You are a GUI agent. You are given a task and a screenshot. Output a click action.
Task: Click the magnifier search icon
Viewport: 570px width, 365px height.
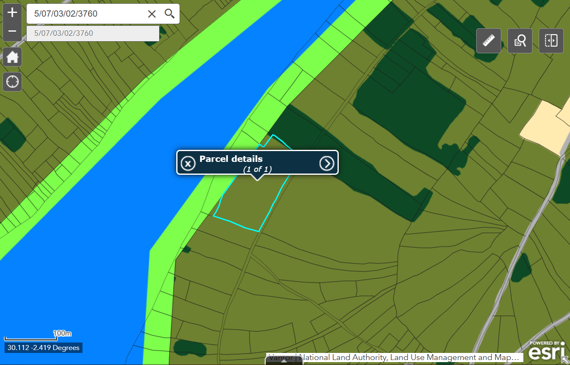tap(170, 14)
